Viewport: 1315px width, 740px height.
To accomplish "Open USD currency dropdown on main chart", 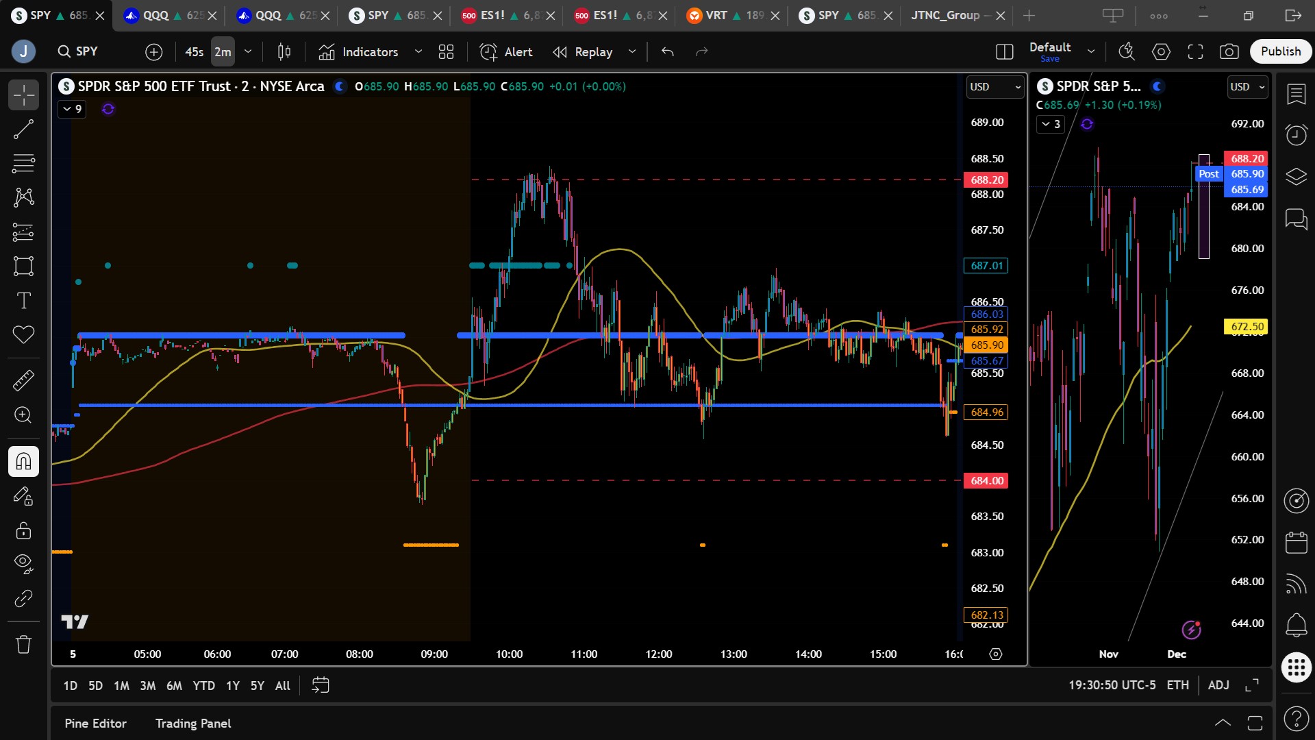I will pos(994,87).
